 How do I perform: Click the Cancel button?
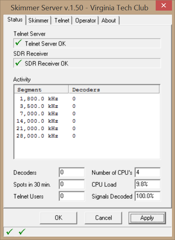click(x=103, y=218)
